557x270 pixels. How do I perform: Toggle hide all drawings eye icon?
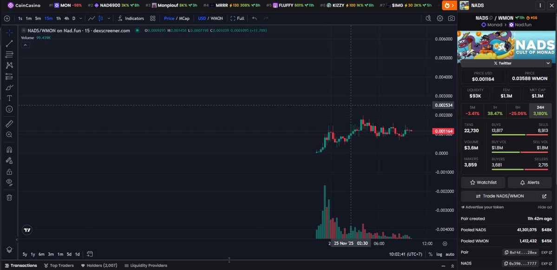click(x=10, y=182)
